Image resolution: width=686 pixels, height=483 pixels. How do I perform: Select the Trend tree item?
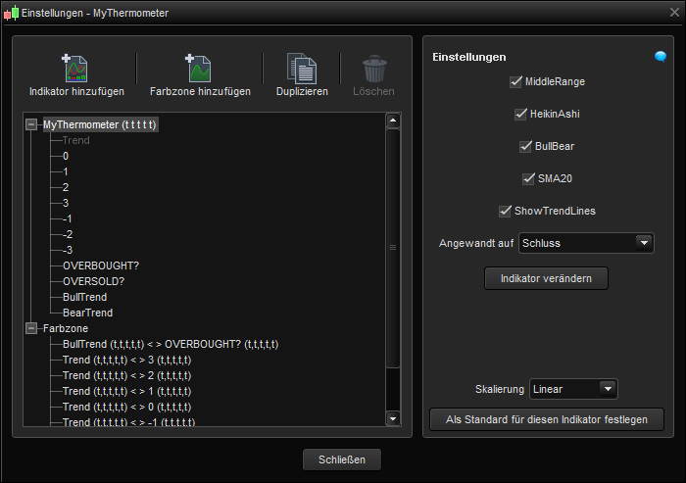click(76, 140)
